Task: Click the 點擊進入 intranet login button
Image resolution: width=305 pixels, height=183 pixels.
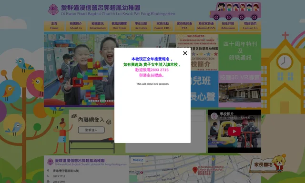Action: tap(91, 130)
